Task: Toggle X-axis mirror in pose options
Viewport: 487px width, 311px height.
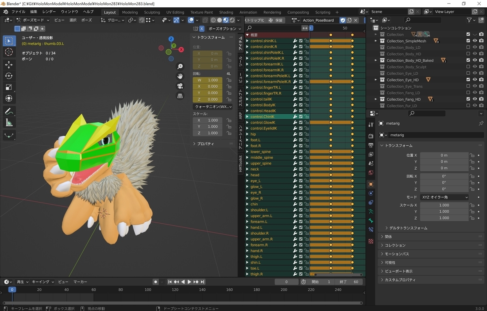Action: [x=202, y=29]
